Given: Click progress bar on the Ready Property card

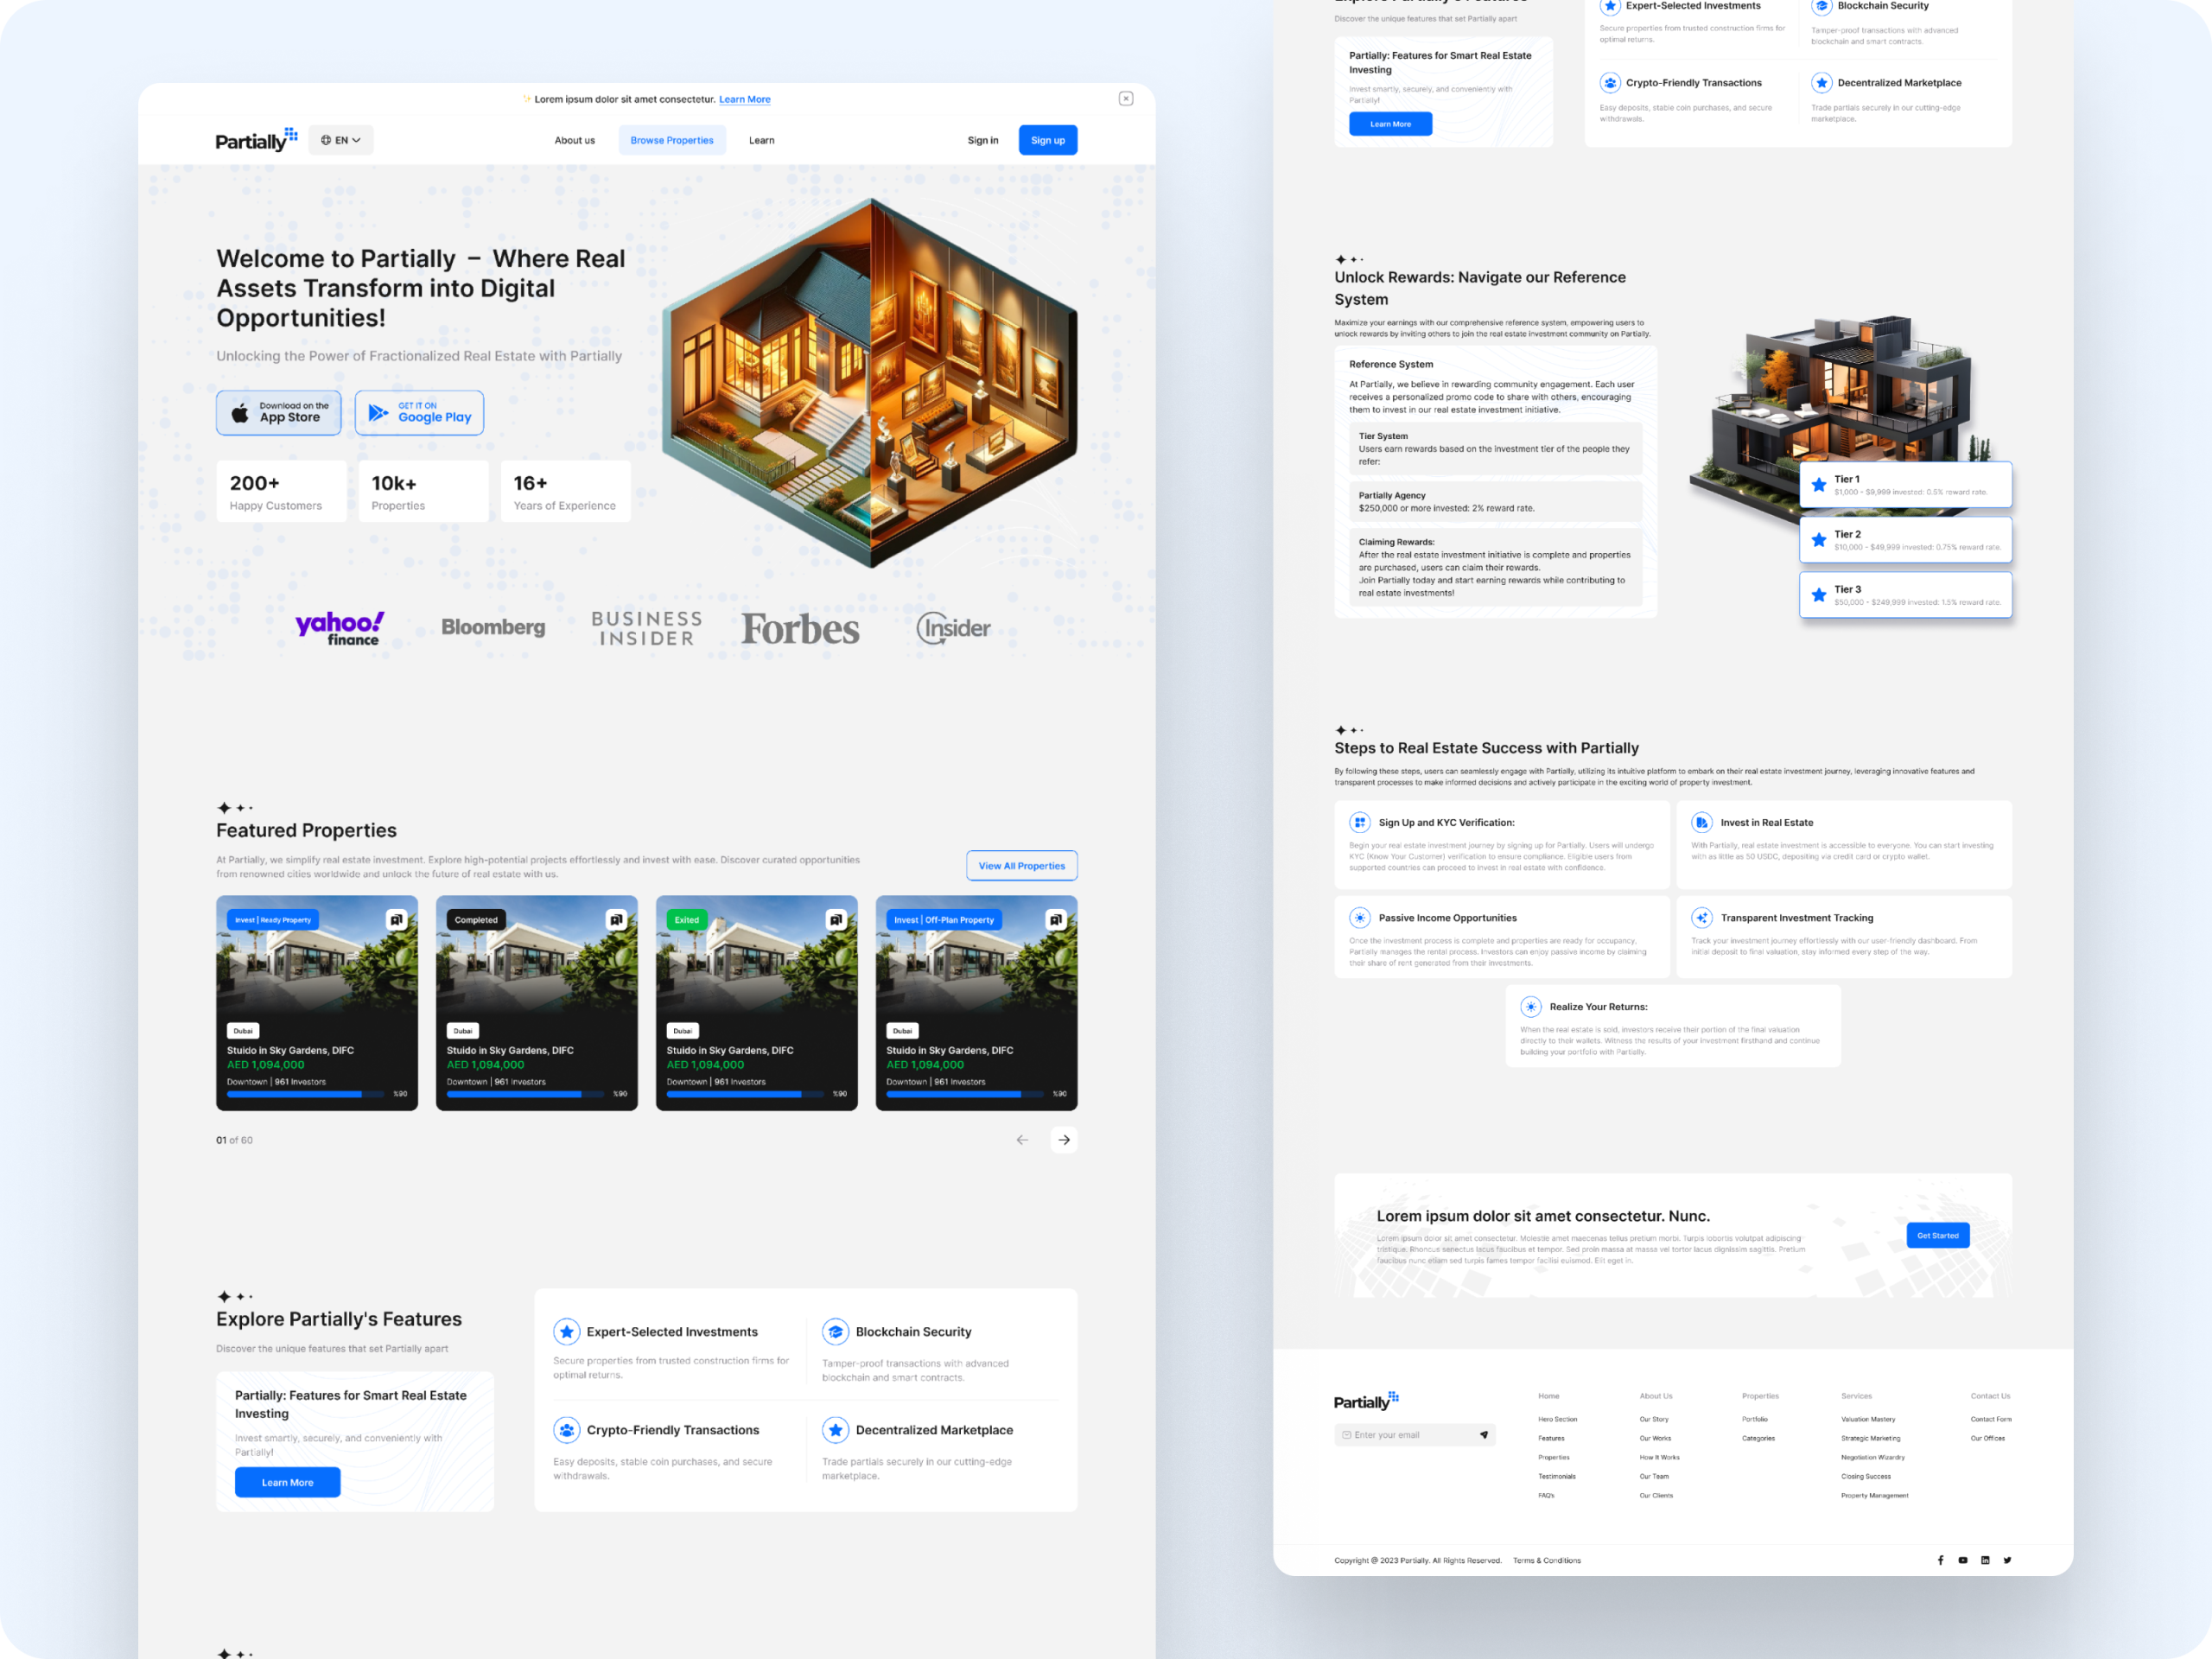Looking at the screenshot, I should click(305, 1094).
